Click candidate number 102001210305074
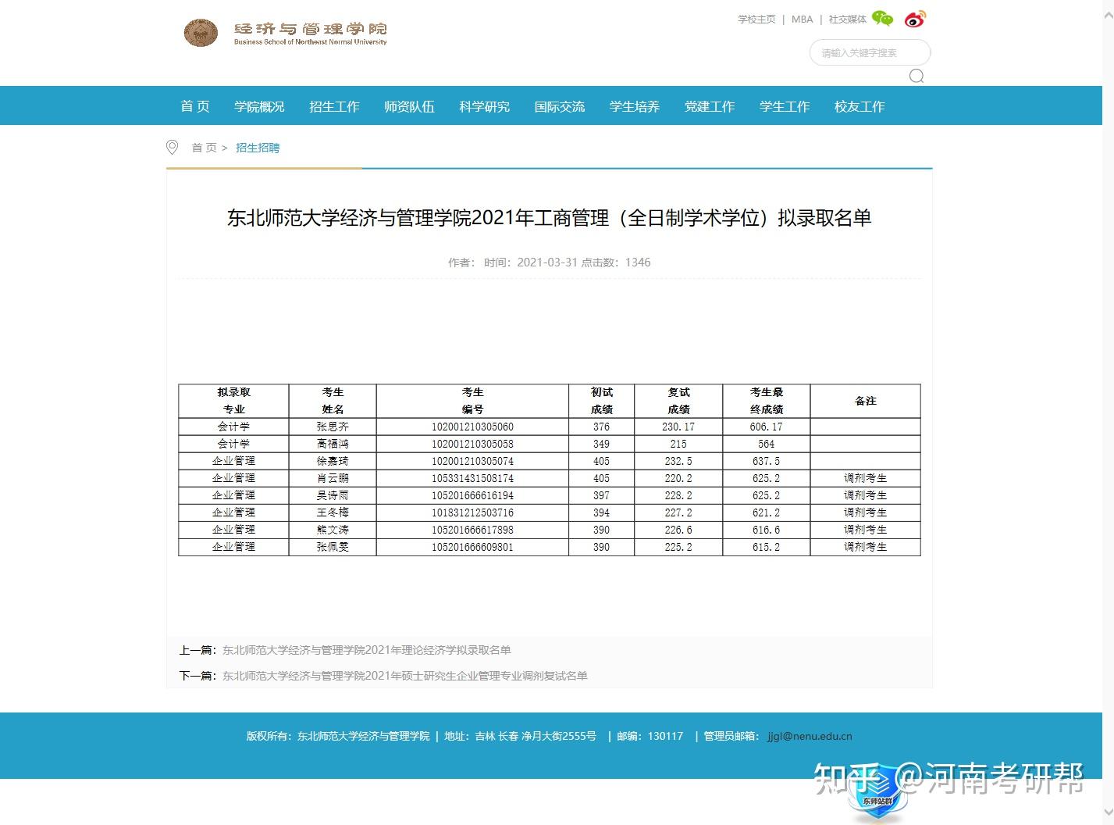The image size is (1114, 825). click(472, 461)
